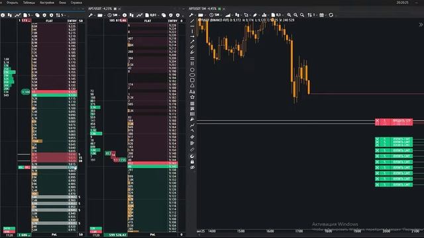Select the ellipse shape tool
This screenshot has width=424, height=238.
(192, 75)
